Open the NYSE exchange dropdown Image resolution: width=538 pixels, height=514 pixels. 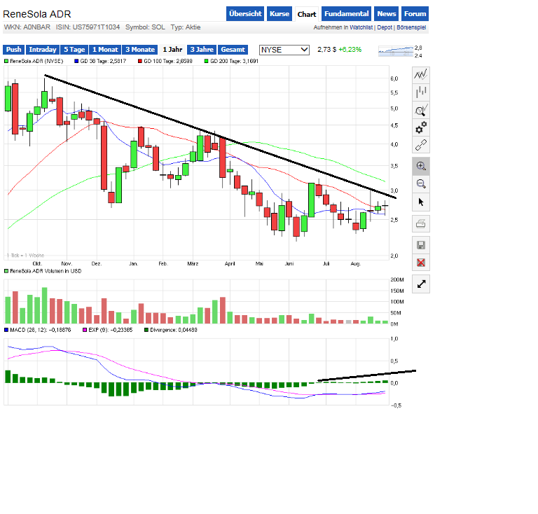284,50
